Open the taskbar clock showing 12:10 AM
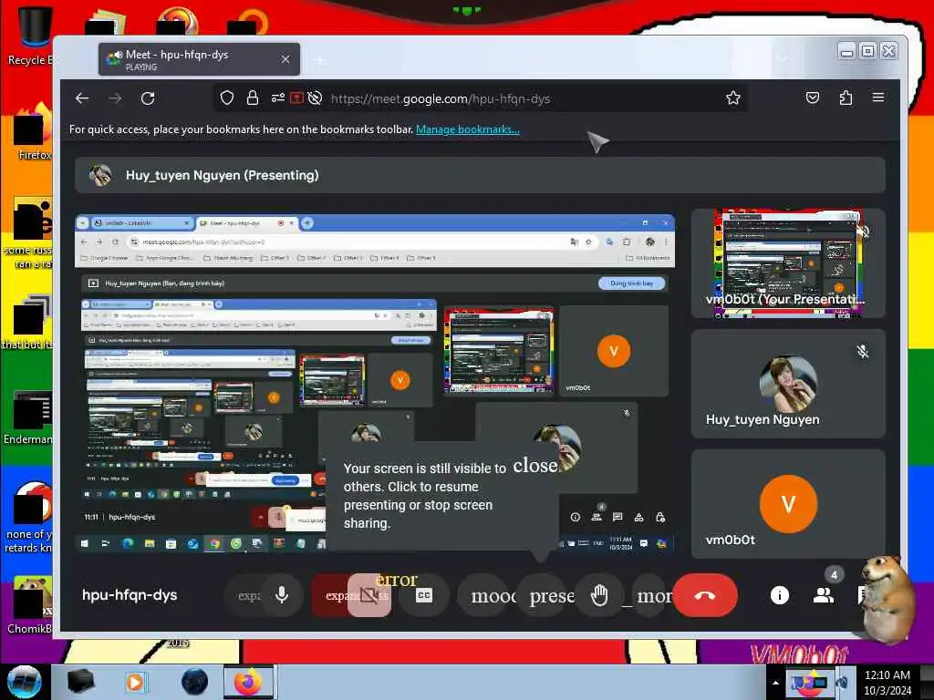This screenshot has height=700, width=934. pyautogui.click(x=887, y=683)
